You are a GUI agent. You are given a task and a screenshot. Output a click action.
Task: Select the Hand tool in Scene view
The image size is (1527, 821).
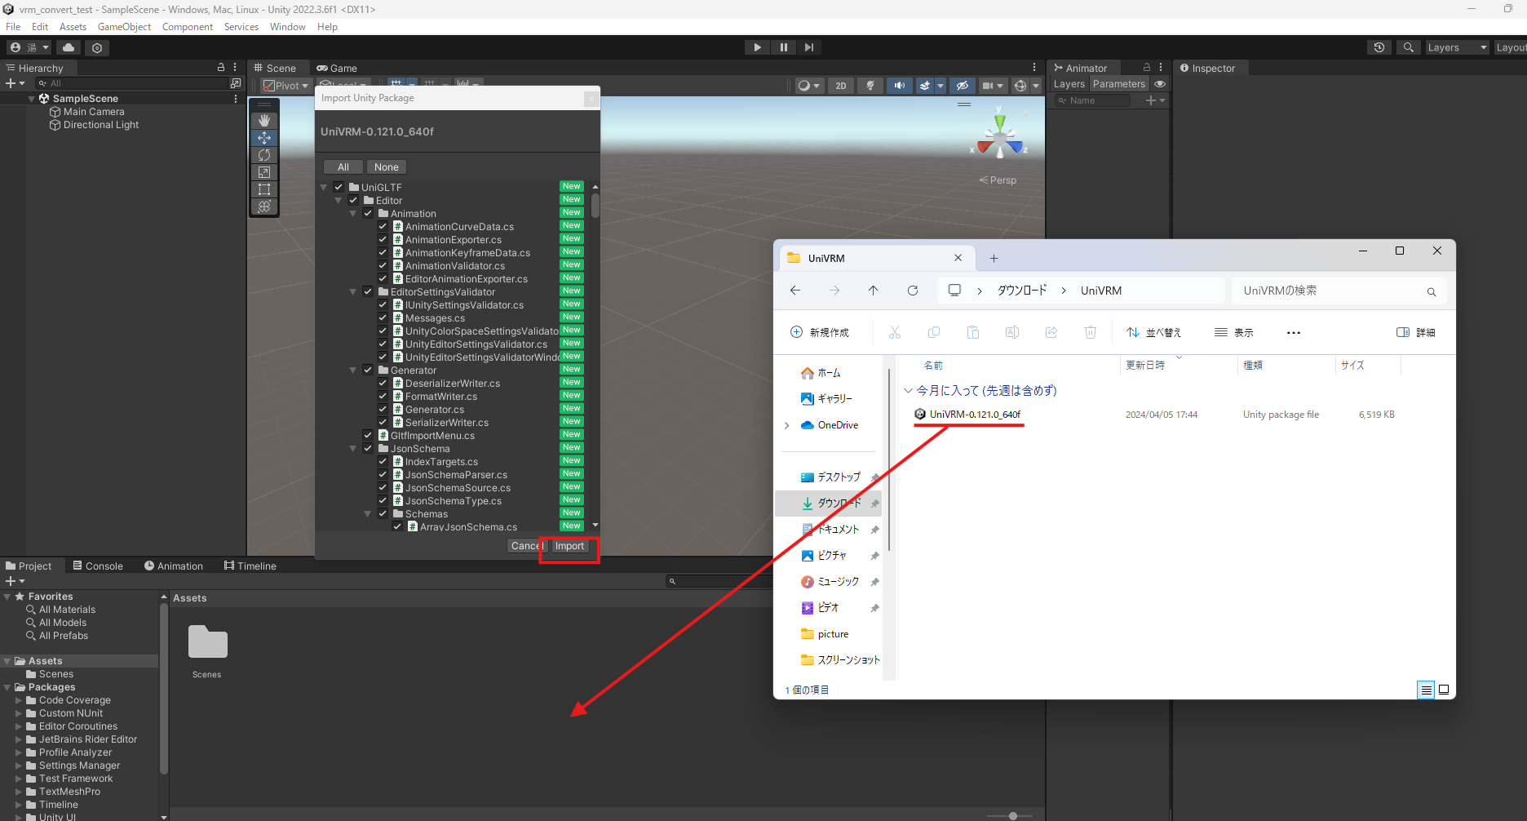coord(264,121)
